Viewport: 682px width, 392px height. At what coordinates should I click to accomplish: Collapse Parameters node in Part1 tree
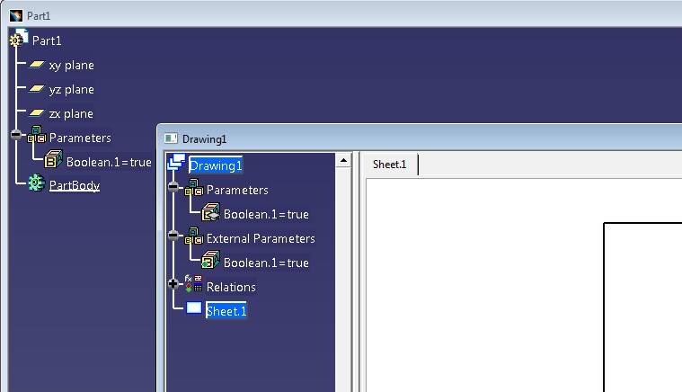tap(15, 135)
